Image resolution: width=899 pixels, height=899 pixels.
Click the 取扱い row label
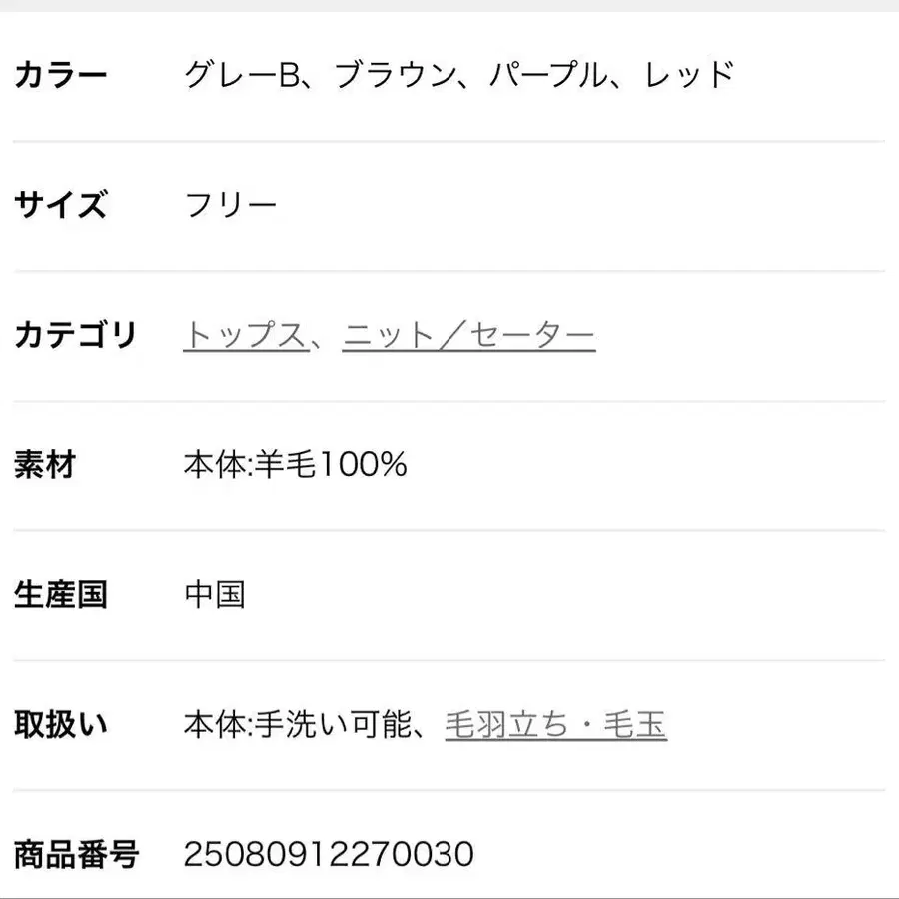(60, 725)
